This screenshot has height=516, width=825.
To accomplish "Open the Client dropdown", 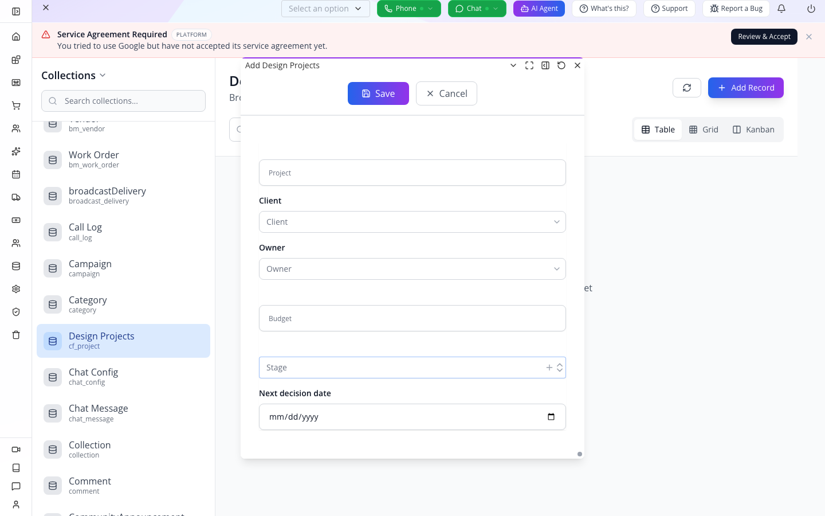I will 412,222.
